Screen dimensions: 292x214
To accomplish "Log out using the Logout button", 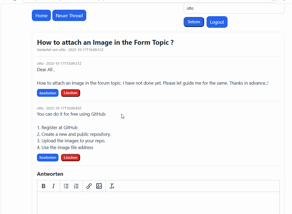I will [217, 22].
